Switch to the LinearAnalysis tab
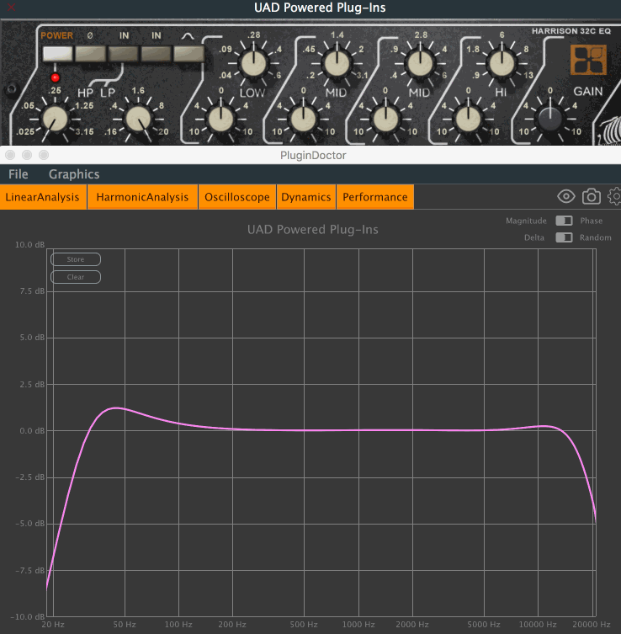Image resolution: width=621 pixels, height=634 pixels. (x=43, y=197)
